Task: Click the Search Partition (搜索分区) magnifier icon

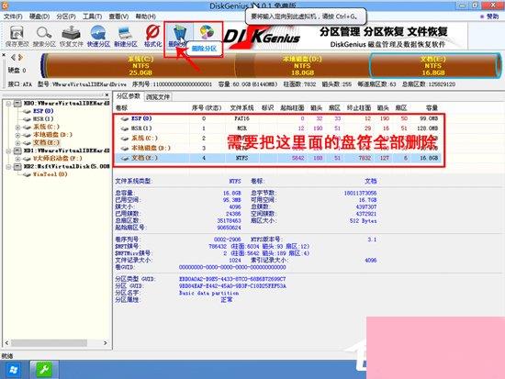Action: click(x=44, y=36)
